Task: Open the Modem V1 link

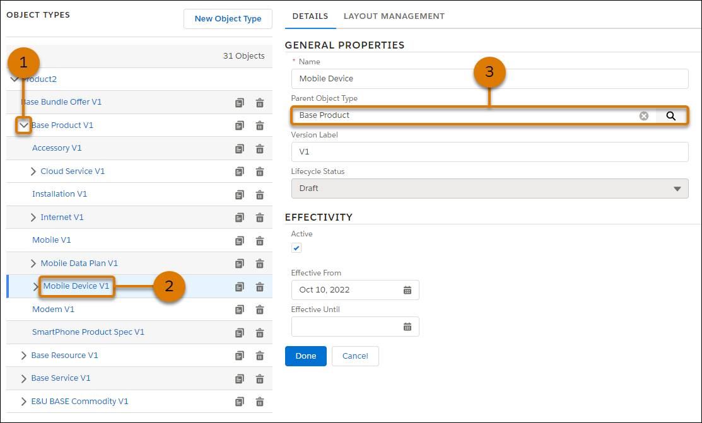Action: 53,310
